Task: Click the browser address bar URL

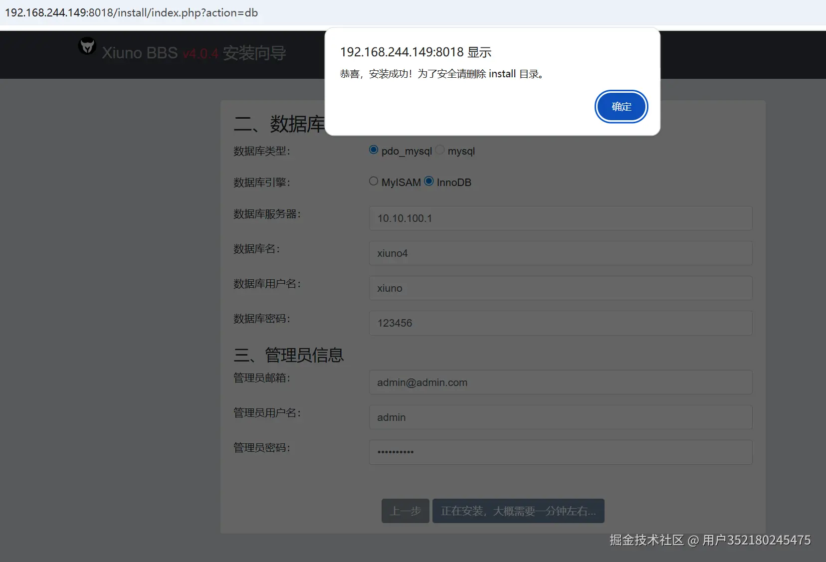Action: tap(132, 13)
